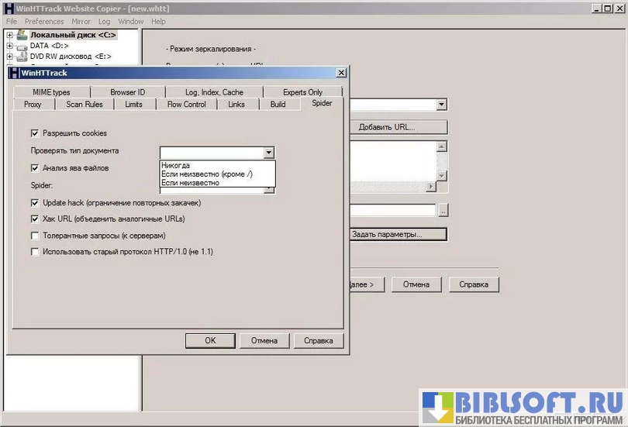The height and width of the screenshot is (427, 628).
Task: Choose Никогда from the dropdown list
Action: click(176, 166)
